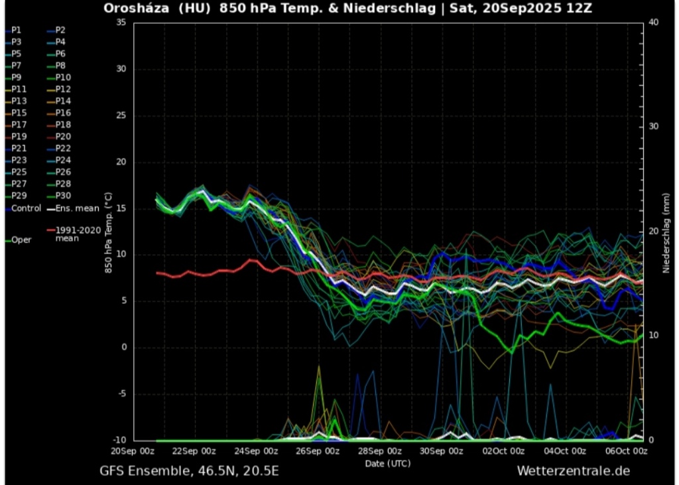679x485 pixels.
Task: Select the P22 legend item
Action: coord(62,149)
